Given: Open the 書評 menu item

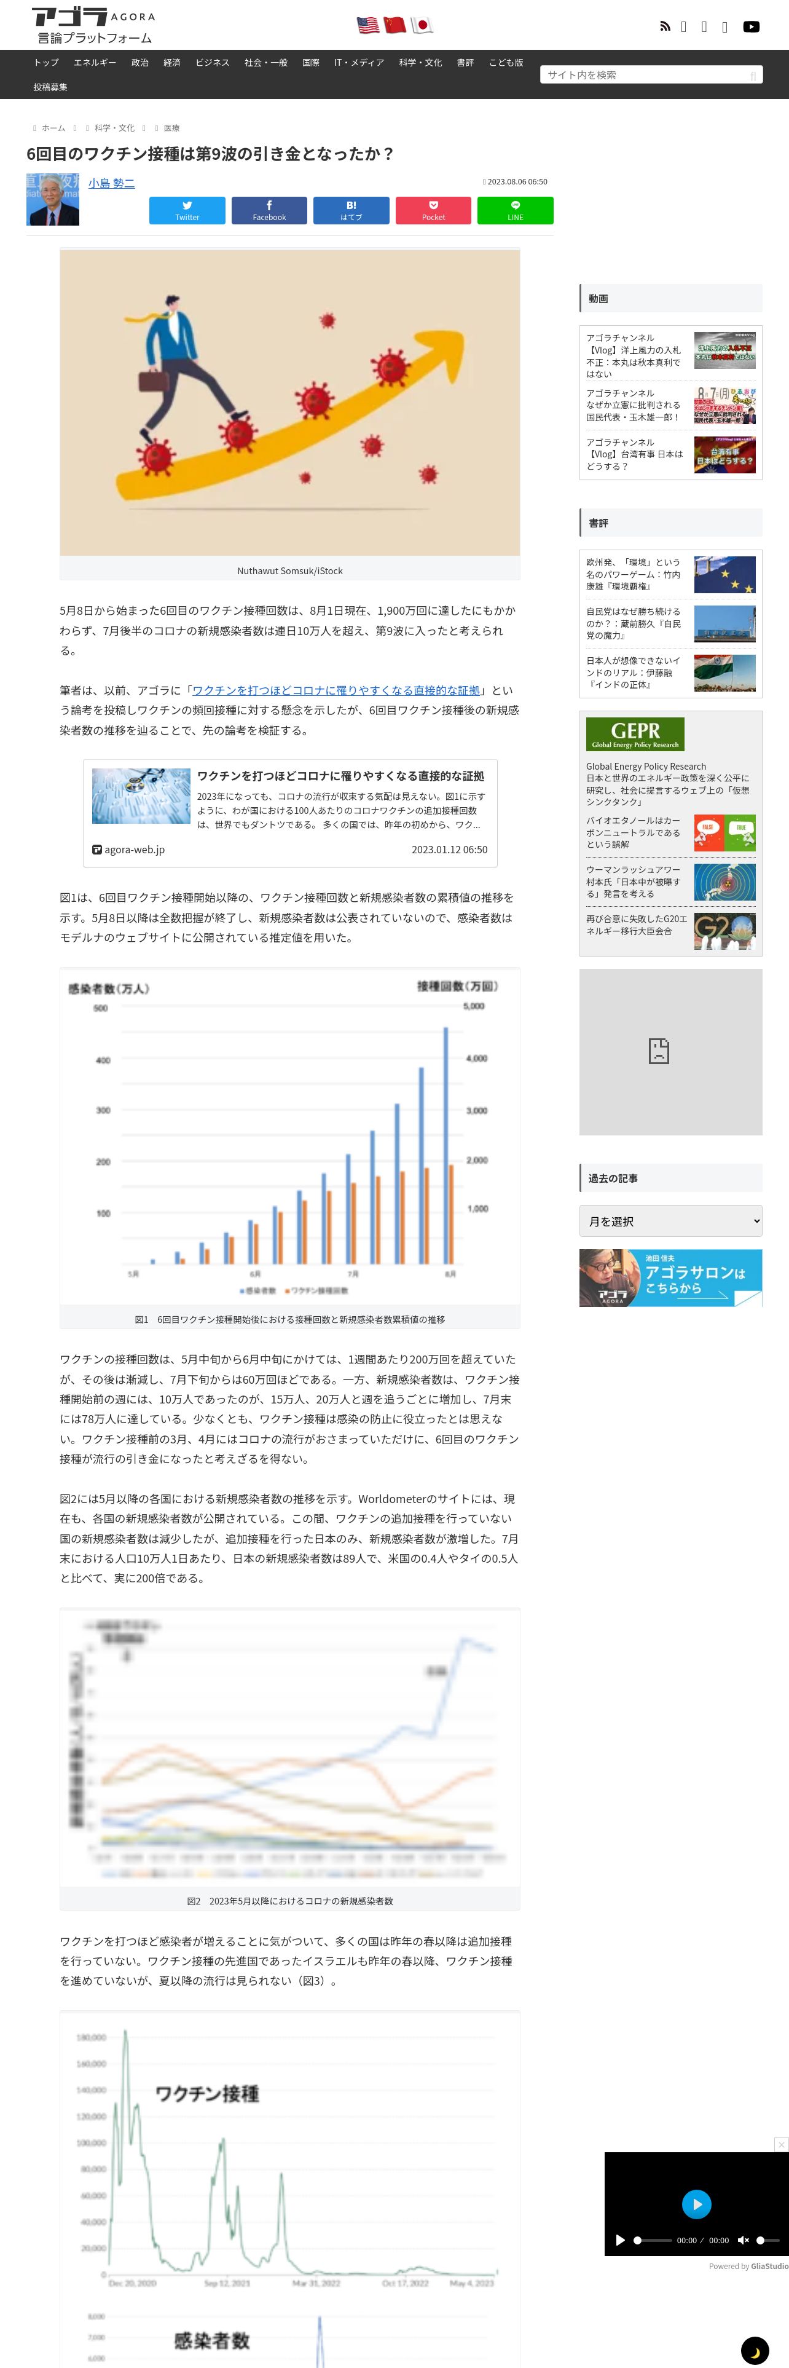Looking at the screenshot, I should 466,63.
